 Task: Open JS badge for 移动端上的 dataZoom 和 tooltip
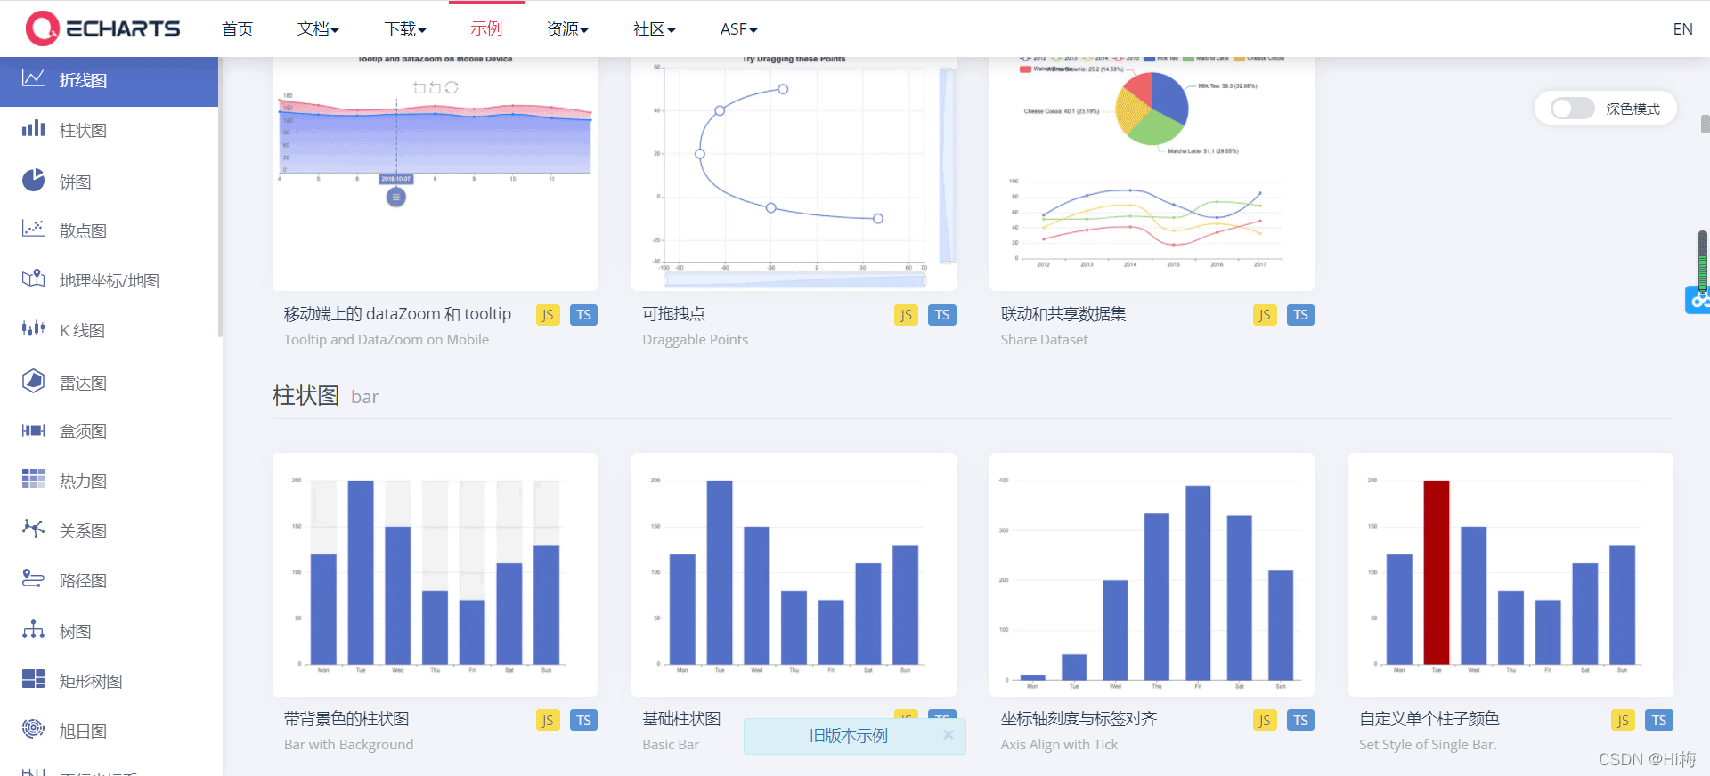point(548,315)
